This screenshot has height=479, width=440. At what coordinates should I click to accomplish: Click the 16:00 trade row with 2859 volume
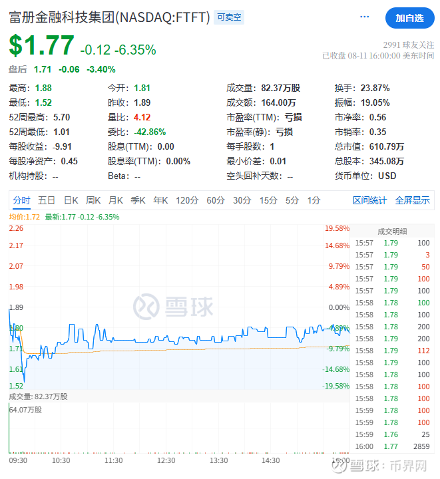[x=392, y=446]
